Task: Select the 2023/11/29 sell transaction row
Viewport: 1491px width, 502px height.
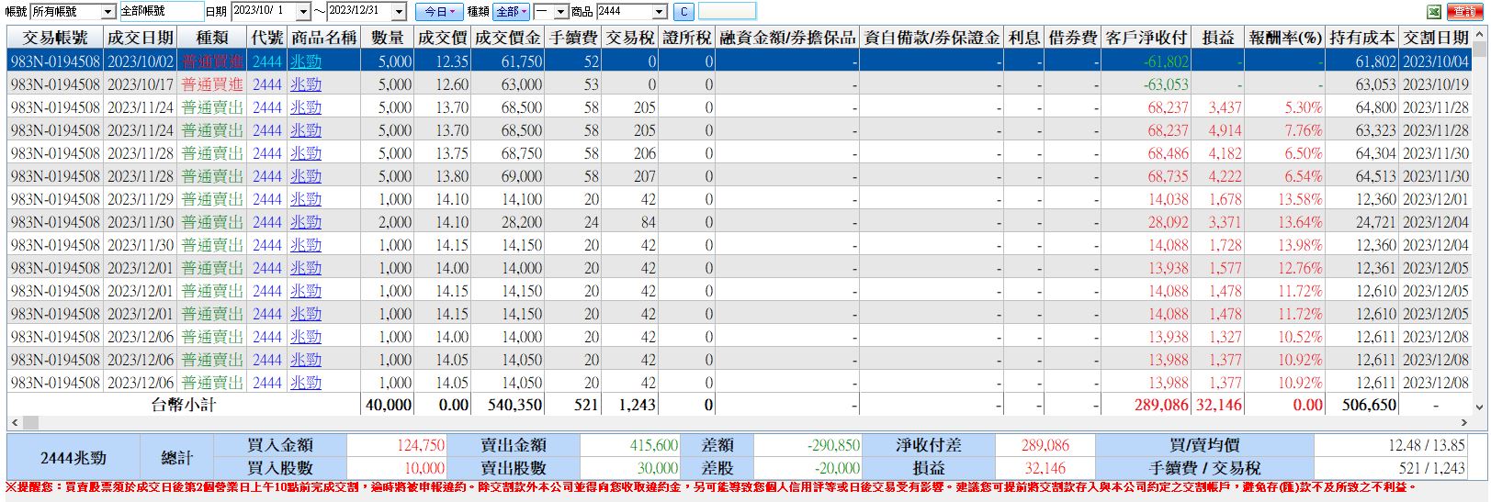Action: [x=740, y=199]
